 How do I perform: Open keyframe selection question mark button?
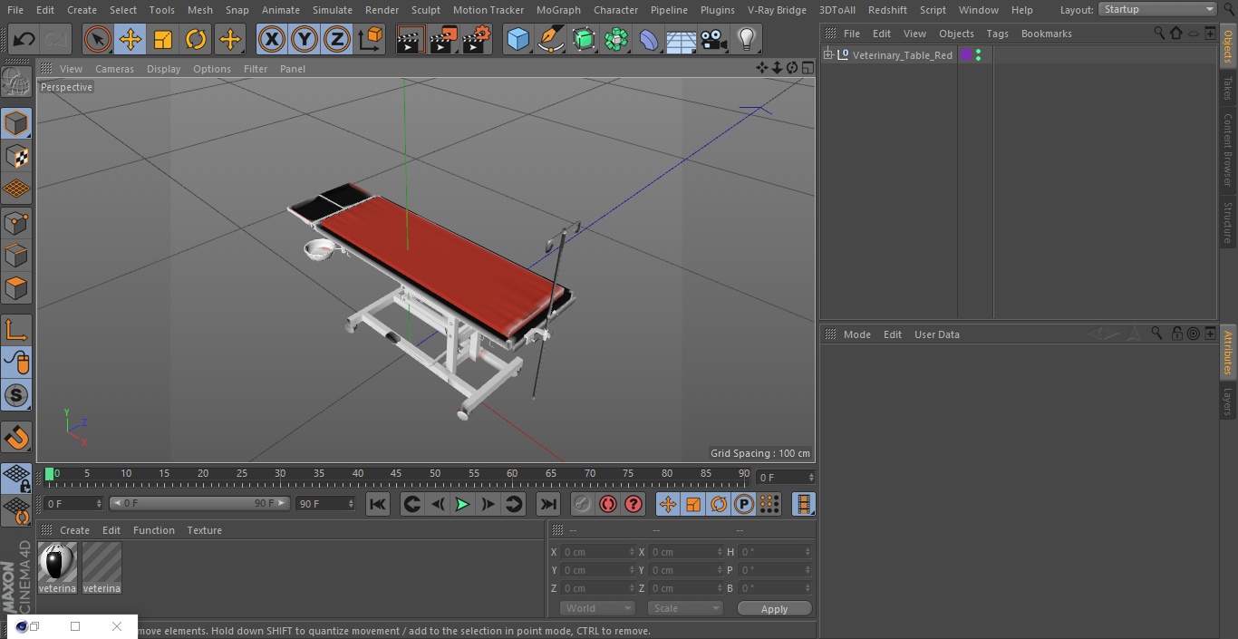(x=634, y=504)
